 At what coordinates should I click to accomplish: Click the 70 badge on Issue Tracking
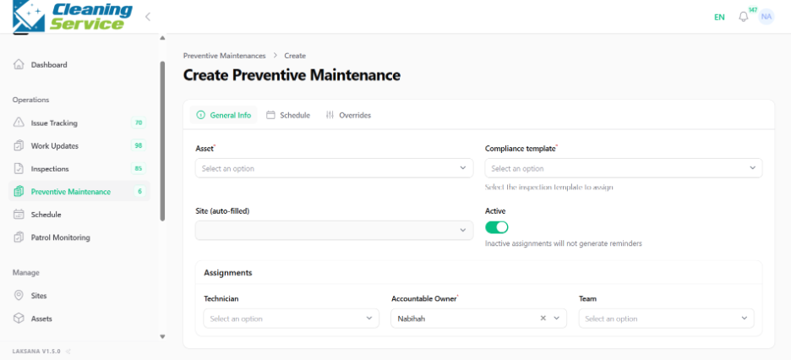[x=139, y=123]
